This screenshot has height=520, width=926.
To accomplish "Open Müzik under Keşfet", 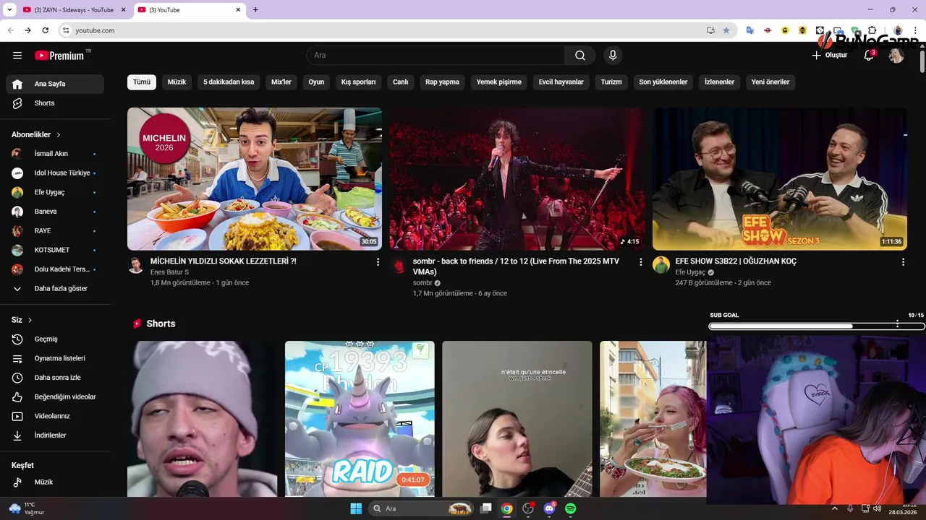I will (55, 482).
